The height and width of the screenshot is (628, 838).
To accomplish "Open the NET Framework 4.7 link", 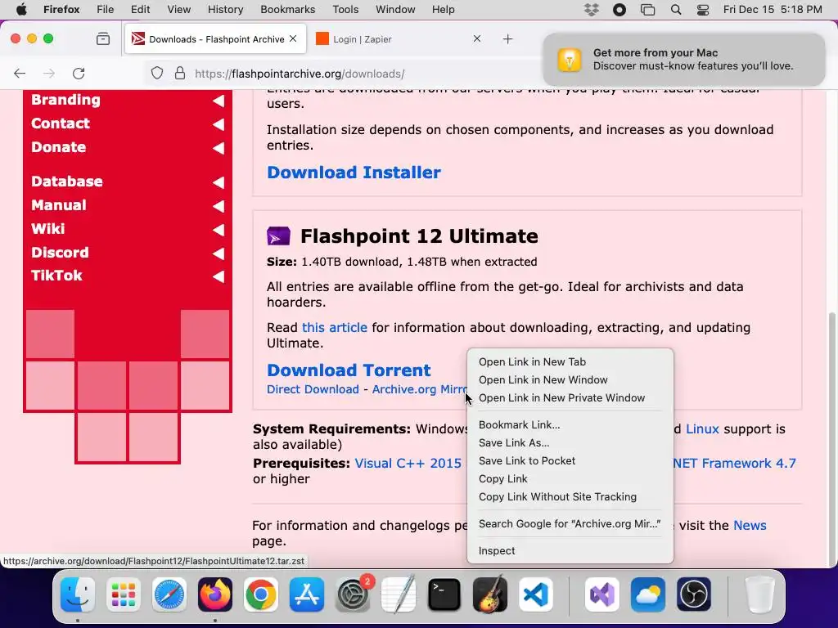I will [734, 463].
